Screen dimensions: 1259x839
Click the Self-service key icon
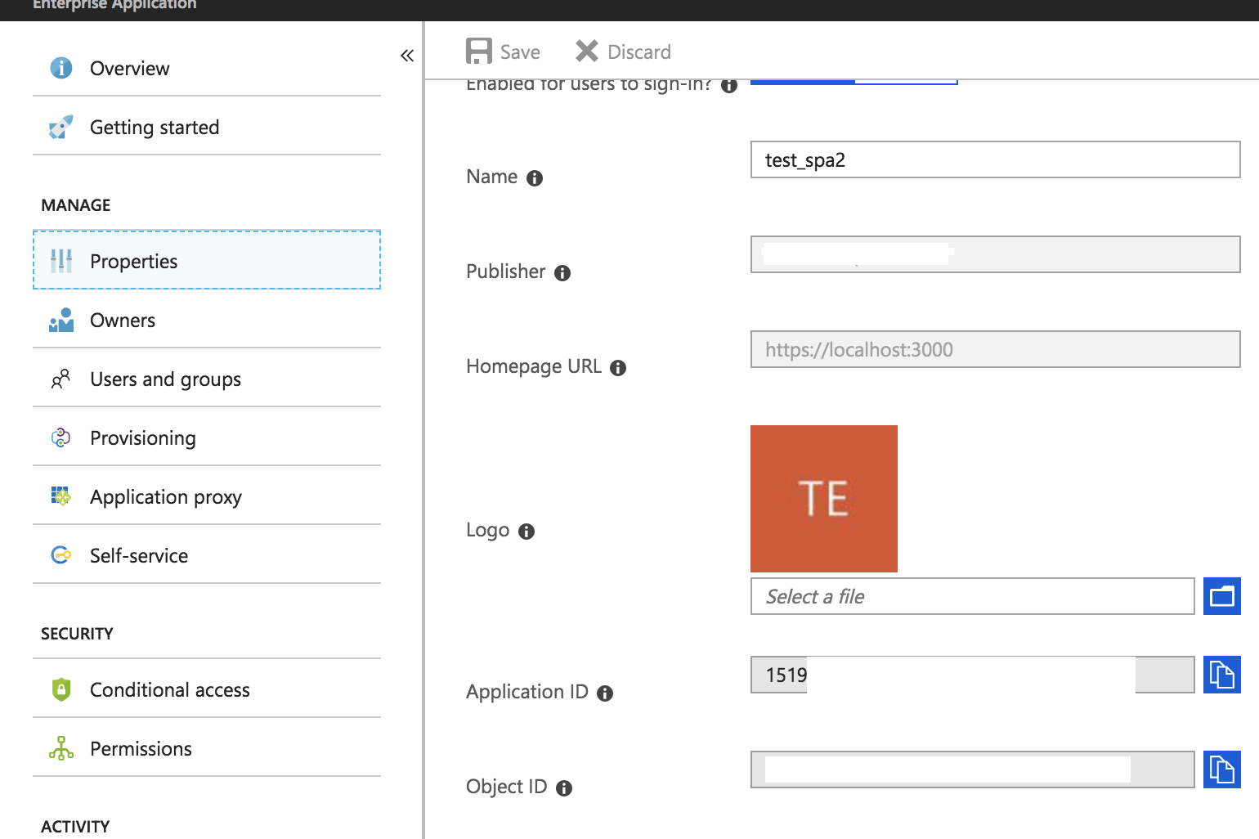point(61,555)
